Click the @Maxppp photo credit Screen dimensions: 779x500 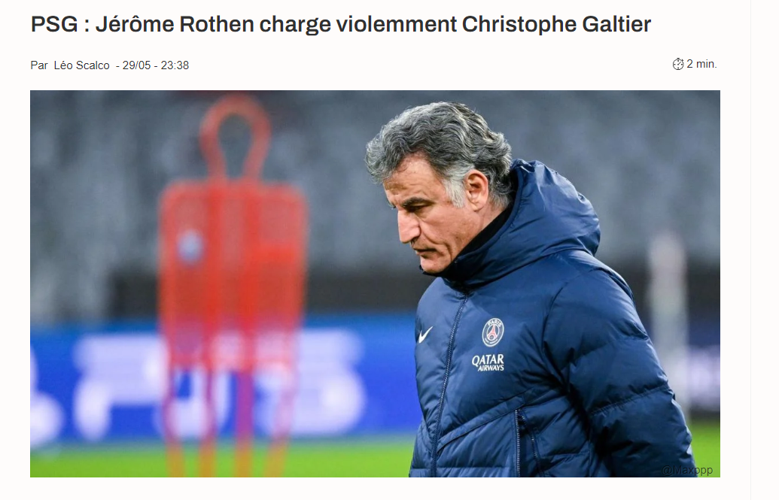687,470
